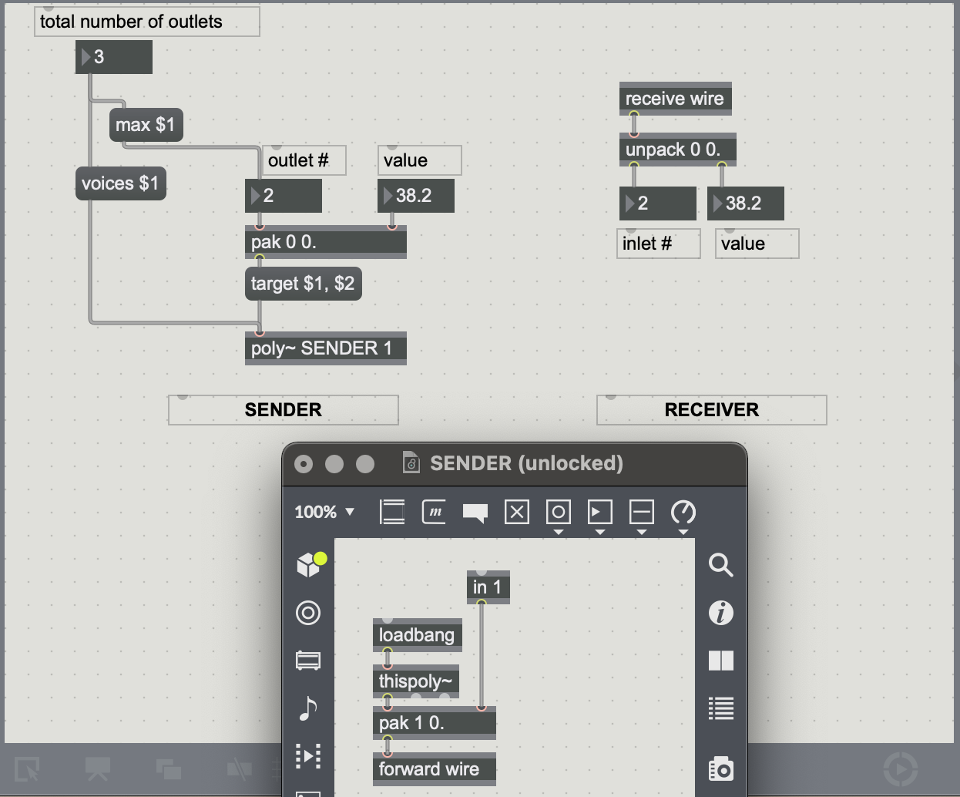Show the reference book sidebar icon
The image size is (960, 797).
[x=720, y=661]
